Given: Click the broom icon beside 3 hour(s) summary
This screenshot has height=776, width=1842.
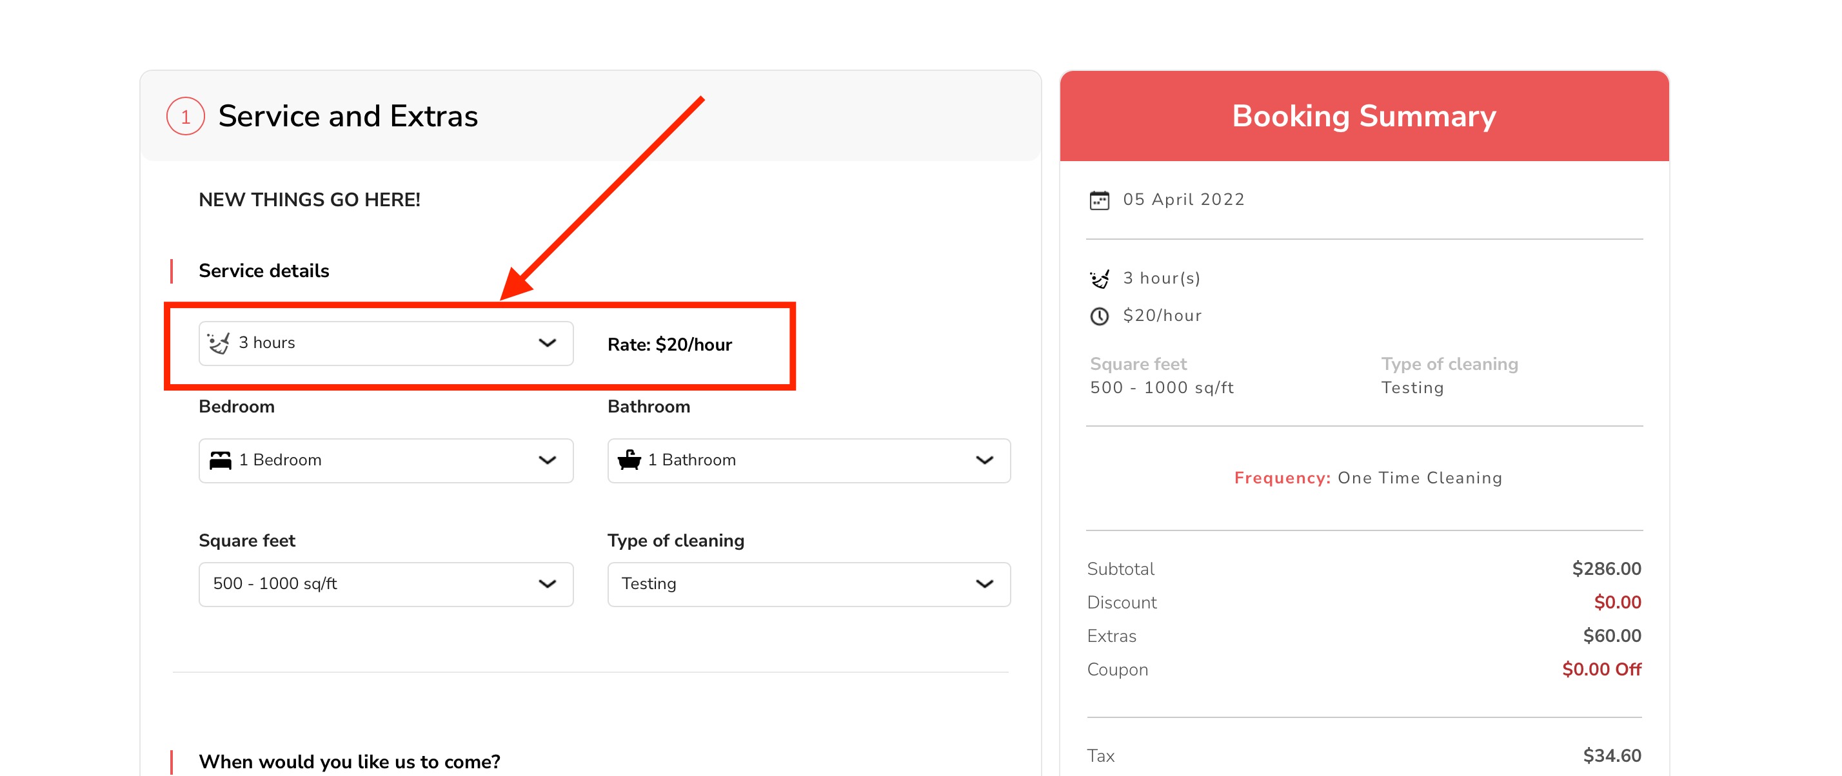Looking at the screenshot, I should tap(1099, 278).
